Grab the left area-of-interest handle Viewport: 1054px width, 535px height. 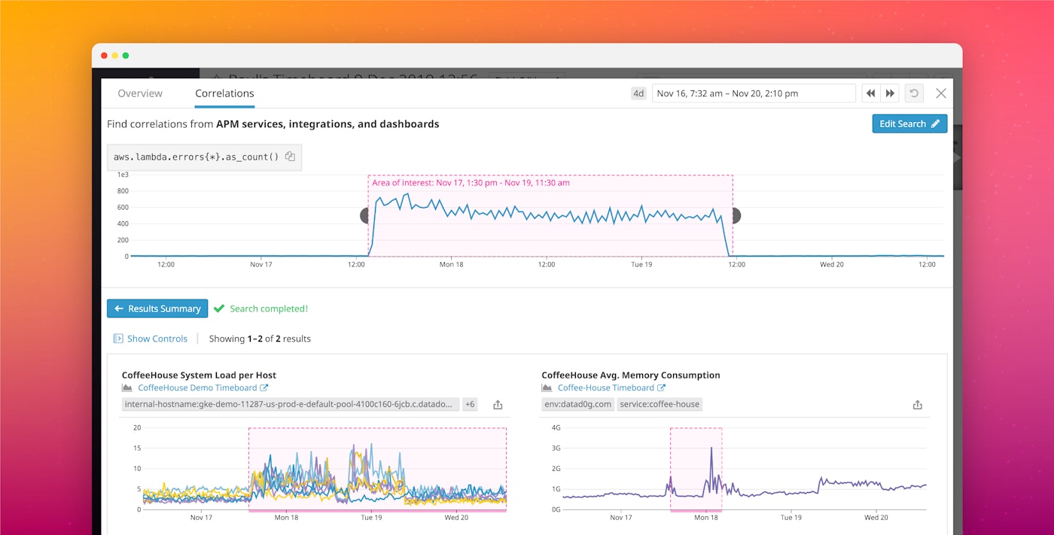pos(364,214)
